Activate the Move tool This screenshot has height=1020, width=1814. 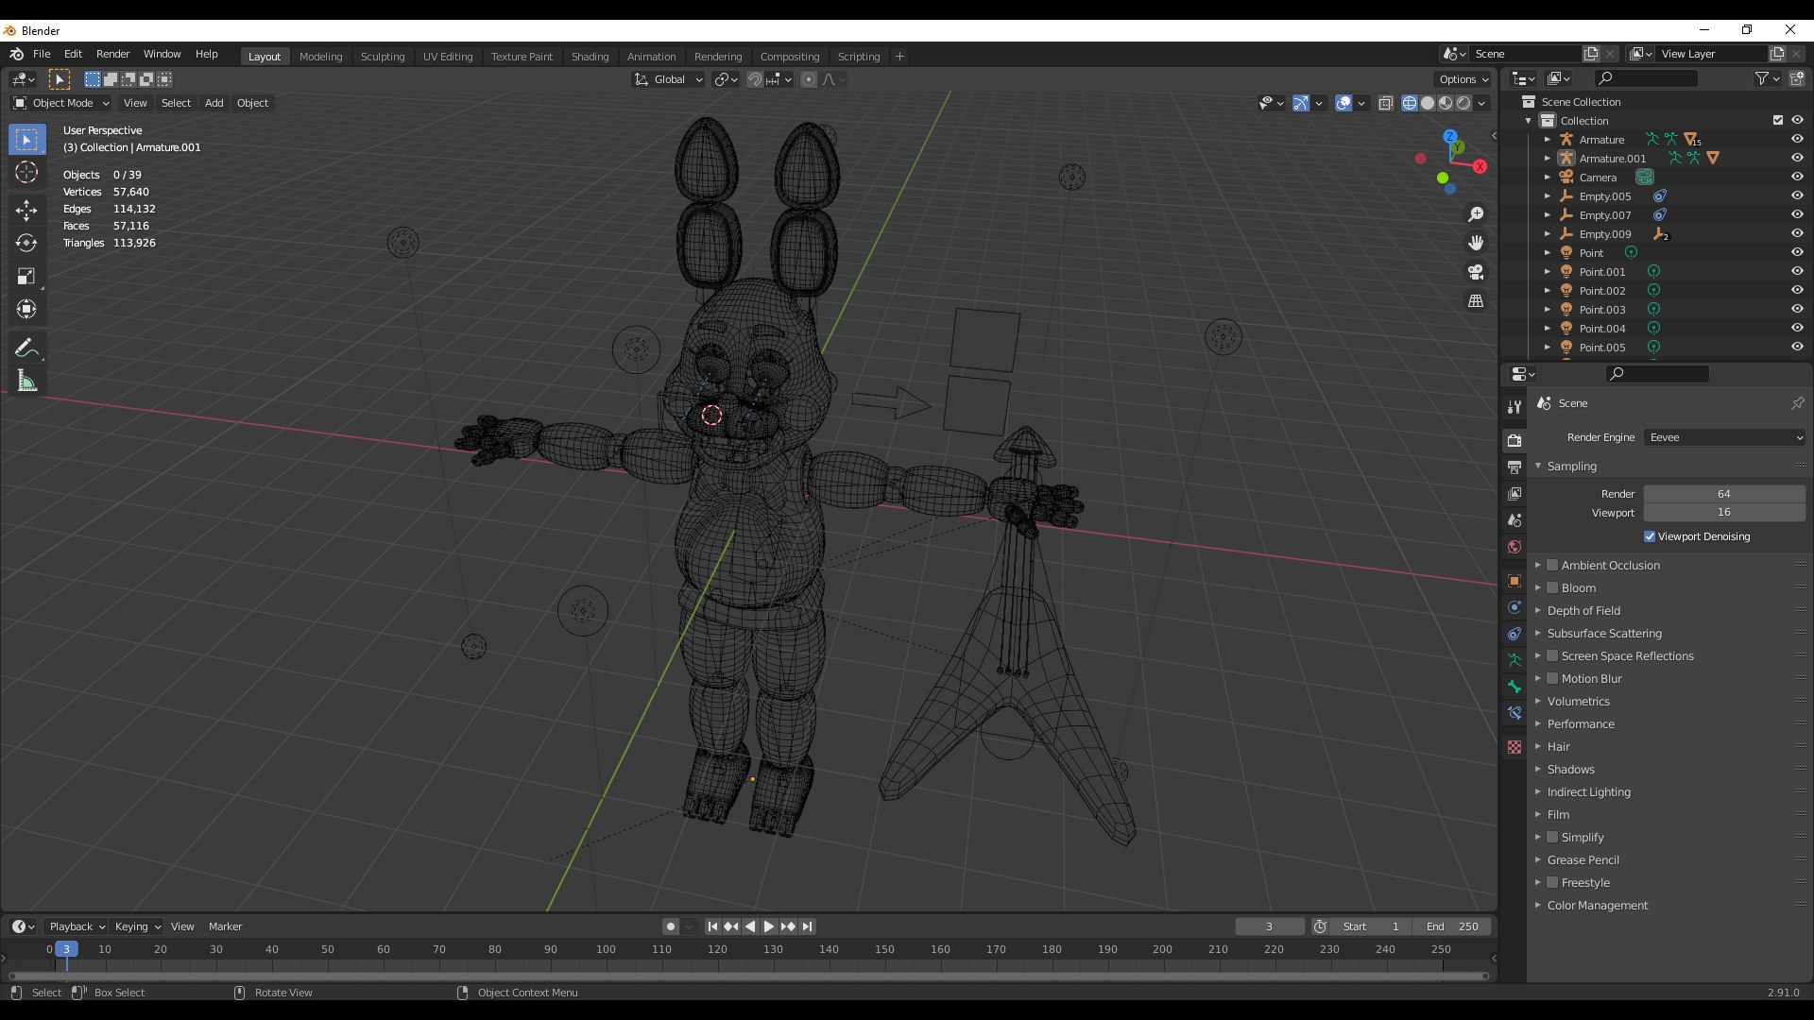pos(26,210)
